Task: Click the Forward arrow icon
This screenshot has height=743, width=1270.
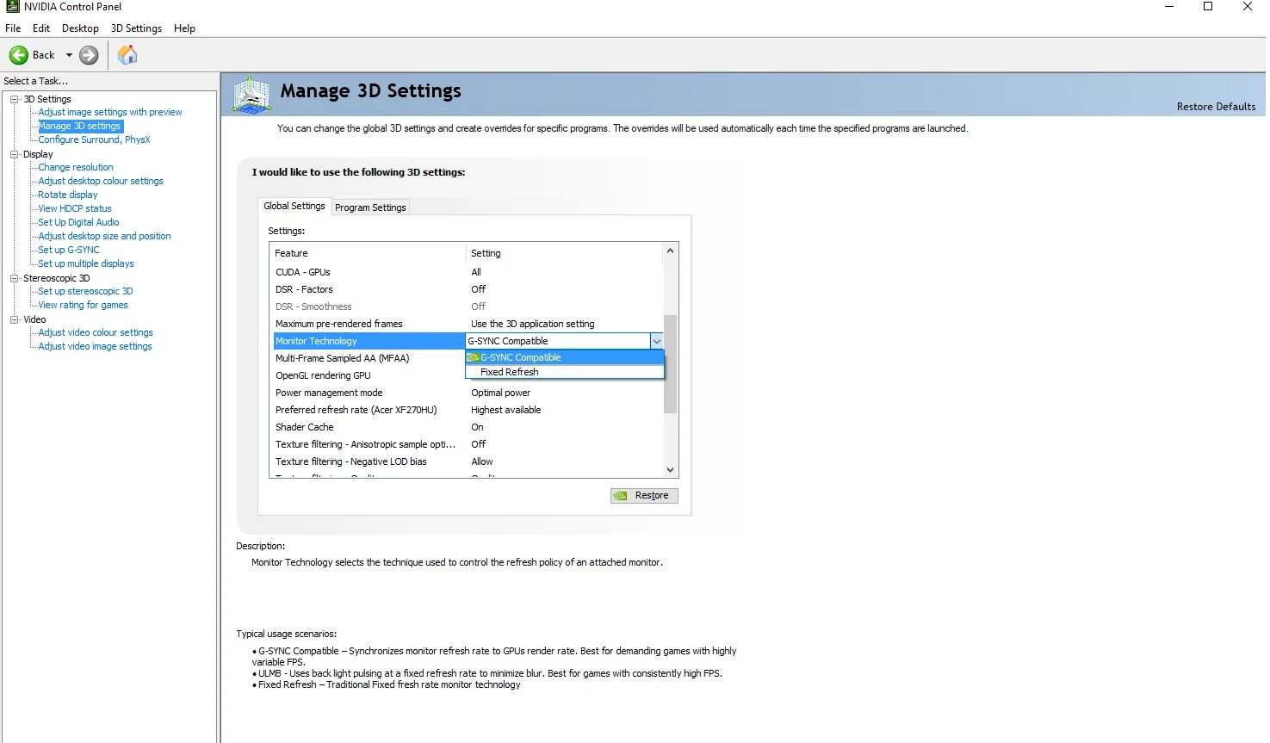Action: (89, 55)
